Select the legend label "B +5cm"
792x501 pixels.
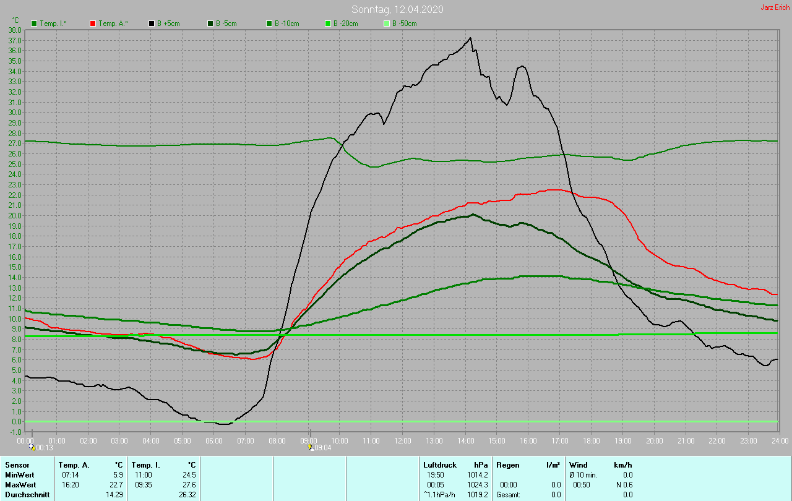(x=168, y=24)
